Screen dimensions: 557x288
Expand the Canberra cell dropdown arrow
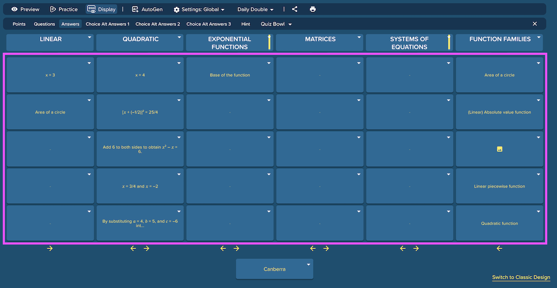click(308, 265)
